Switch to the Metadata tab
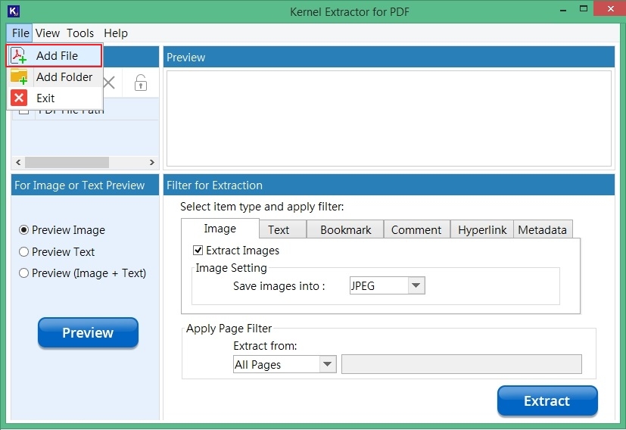The image size is (626, 430). pyautogui.click(x=543, y=229)
